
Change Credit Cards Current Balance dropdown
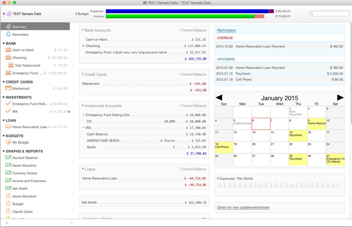(193, 74)
